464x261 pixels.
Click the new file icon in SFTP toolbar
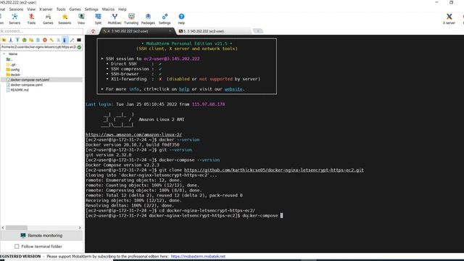[38, 40]
